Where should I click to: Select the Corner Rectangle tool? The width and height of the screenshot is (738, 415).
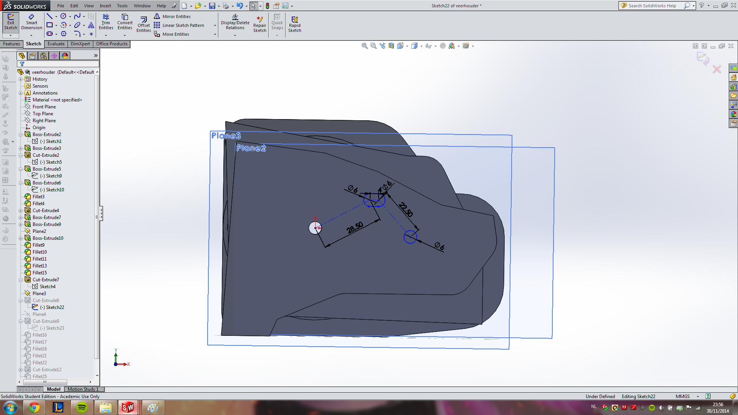pyautogui.click(x=50, y=25)
